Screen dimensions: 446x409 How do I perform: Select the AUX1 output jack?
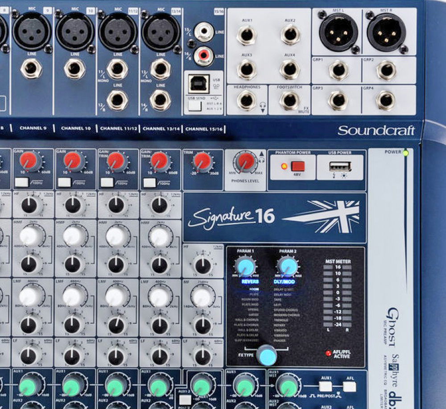246,35
